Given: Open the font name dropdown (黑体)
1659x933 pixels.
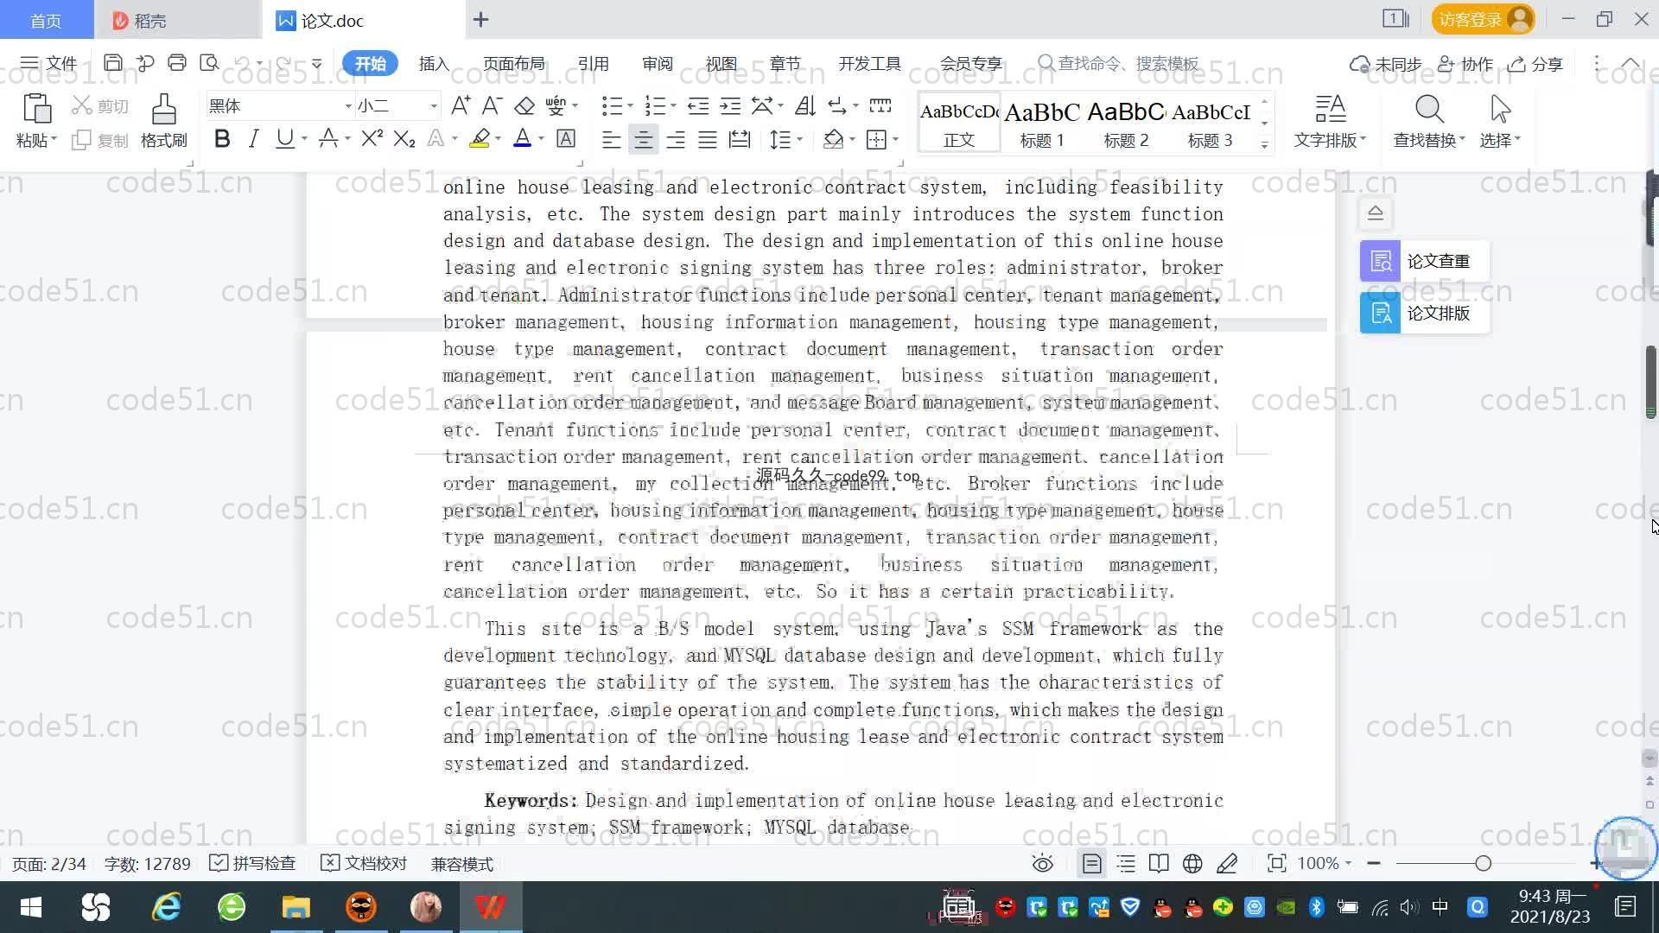Looking at the screenshot, I should [x=348, y=106].
